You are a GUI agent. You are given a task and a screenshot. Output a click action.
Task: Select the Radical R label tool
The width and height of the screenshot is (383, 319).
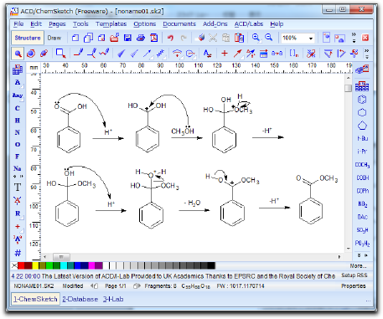pos(18,214)
